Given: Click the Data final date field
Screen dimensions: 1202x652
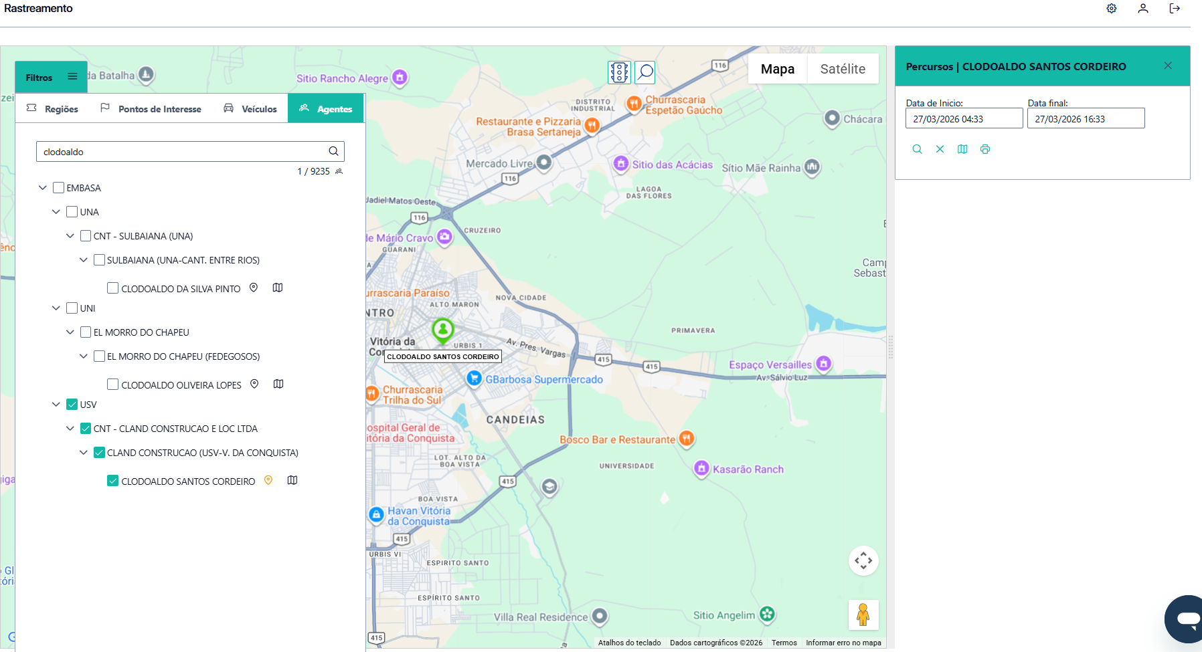Looking at the screenshot, I should (1086, 119).
